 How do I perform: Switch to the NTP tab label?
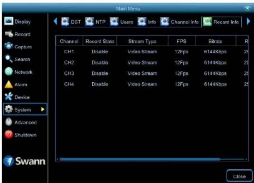(101, 22)
